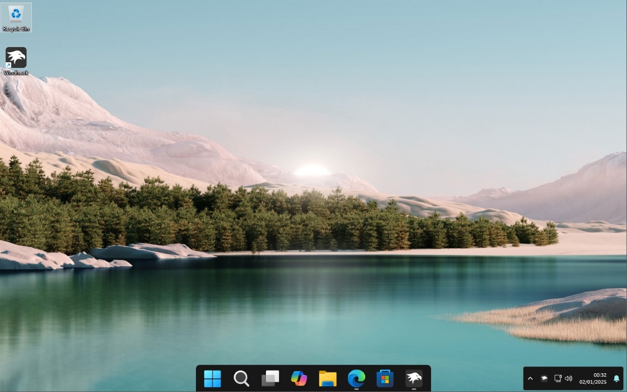Screen dimensions: 627x392
Task: Open Task View from the taskbar
Action: [x=270, y=378]
